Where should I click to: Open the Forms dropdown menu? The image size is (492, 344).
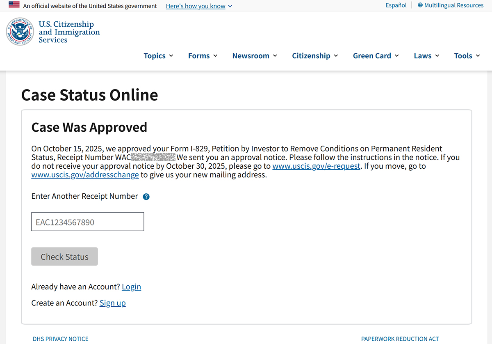click(x=203, y=56)
